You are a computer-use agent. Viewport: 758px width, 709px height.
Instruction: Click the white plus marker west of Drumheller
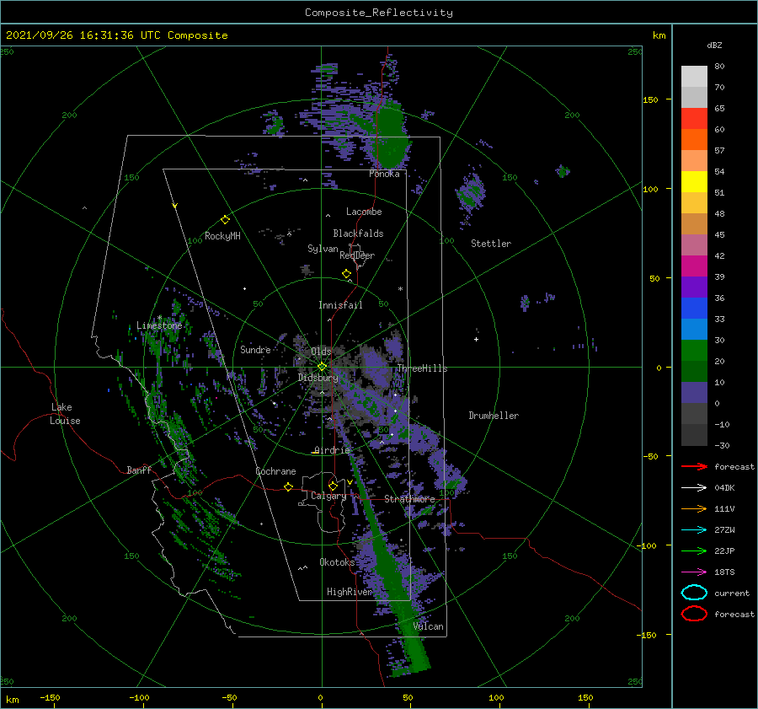click(x=476, y=339)
